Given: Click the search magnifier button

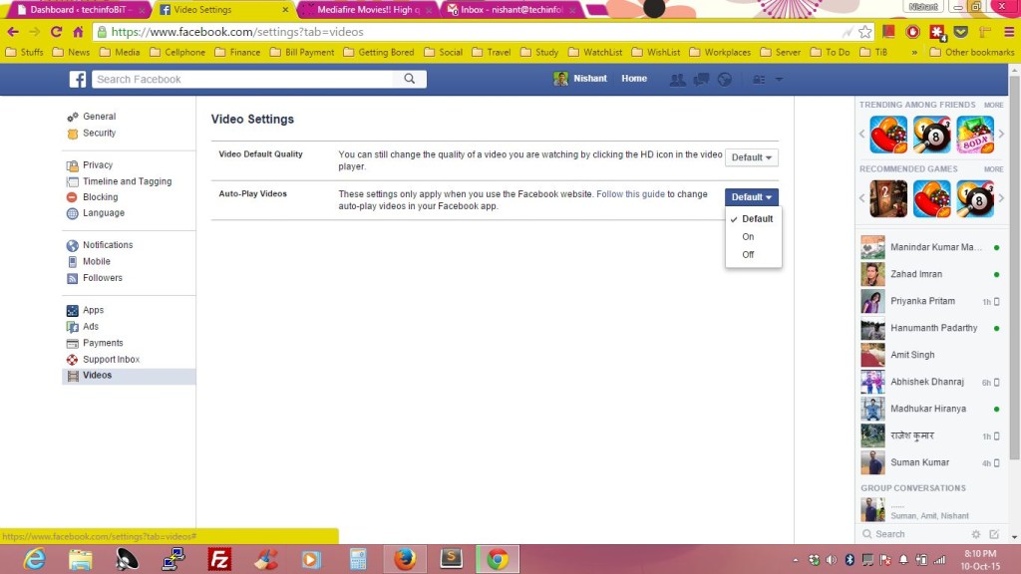Looking at the screenshot, I should click(410, 80).
